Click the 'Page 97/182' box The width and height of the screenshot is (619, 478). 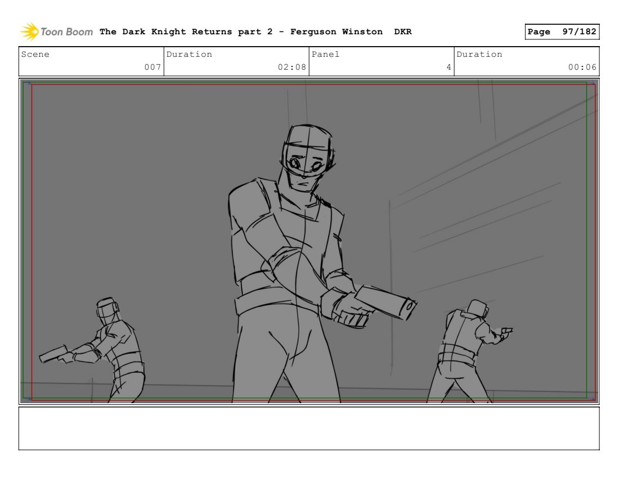(x=562, y=31)
